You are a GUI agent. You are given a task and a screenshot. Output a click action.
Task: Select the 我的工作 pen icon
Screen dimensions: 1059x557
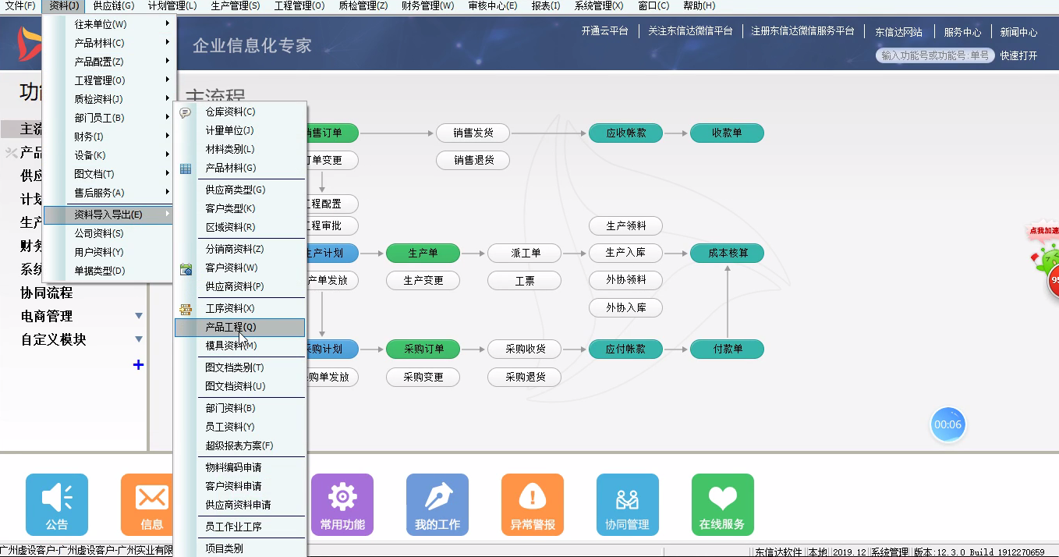437,504
